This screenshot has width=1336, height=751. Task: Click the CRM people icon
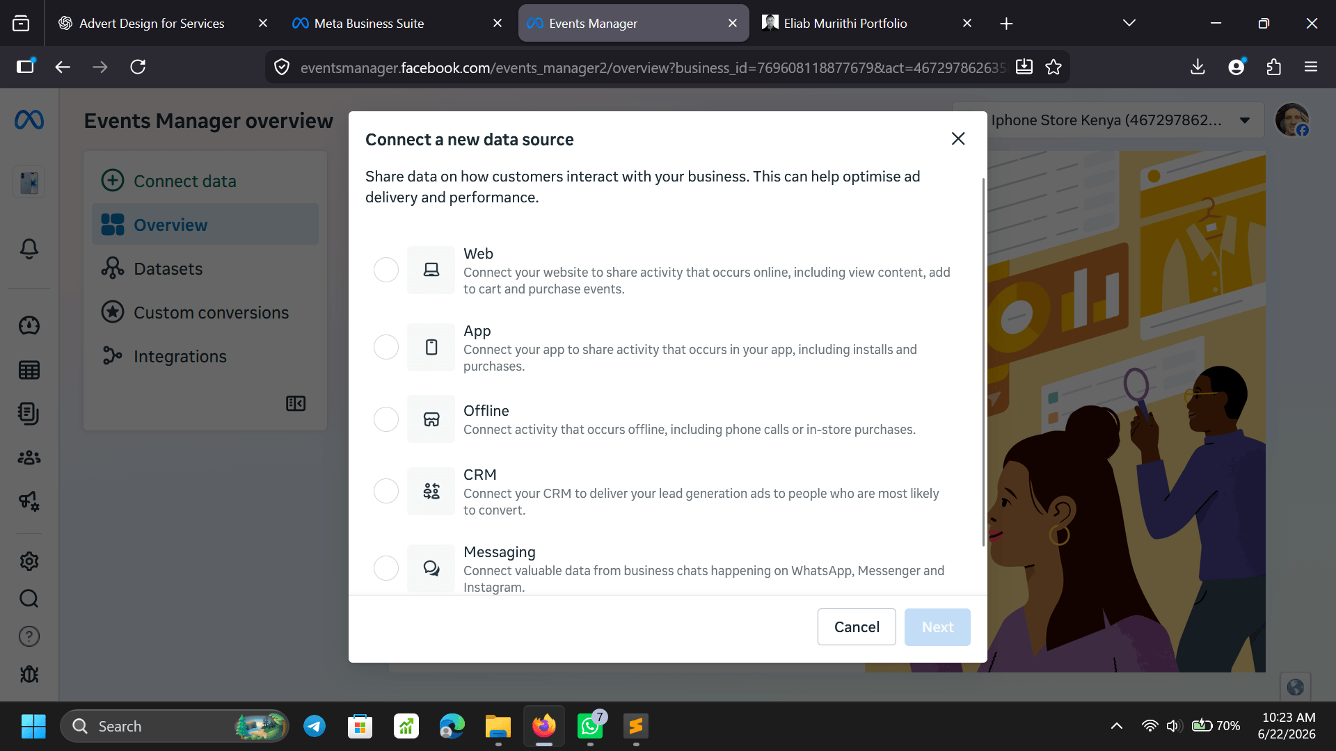coord(431,491)
